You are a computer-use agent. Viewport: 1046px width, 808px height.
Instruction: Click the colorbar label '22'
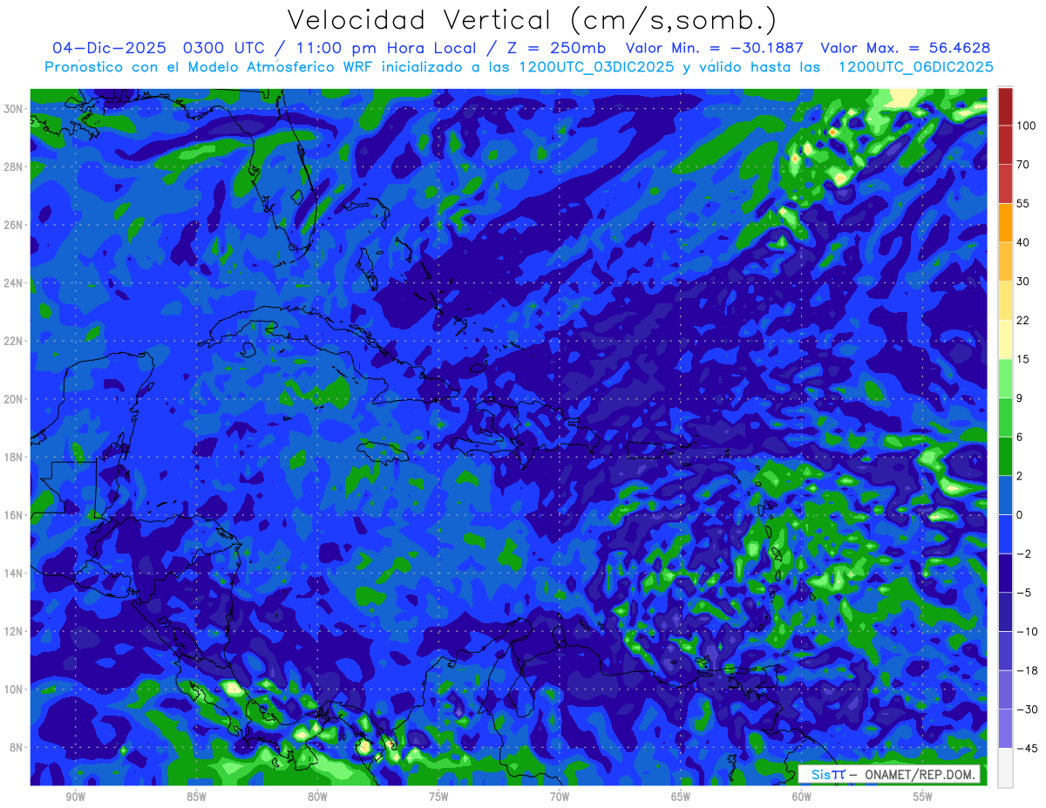pos(1023,320)
